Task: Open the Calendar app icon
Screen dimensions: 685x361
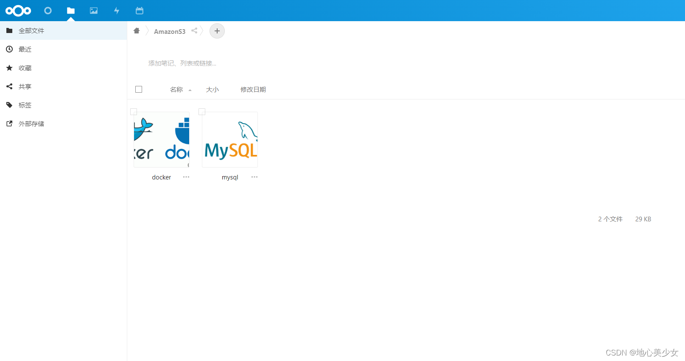Action: pyautogui.click(x=140, y=11)
